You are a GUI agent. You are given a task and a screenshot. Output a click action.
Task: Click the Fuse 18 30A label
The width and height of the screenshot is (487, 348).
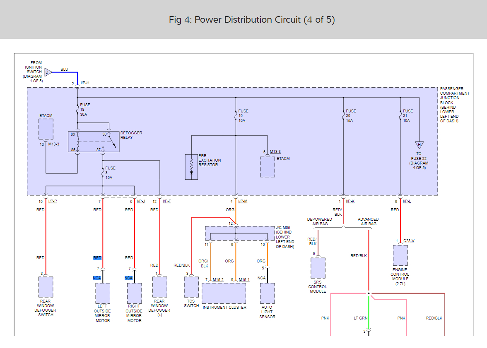point(85,110)
